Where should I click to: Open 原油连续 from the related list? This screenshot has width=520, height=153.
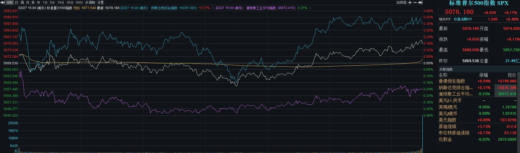(447, 126)
